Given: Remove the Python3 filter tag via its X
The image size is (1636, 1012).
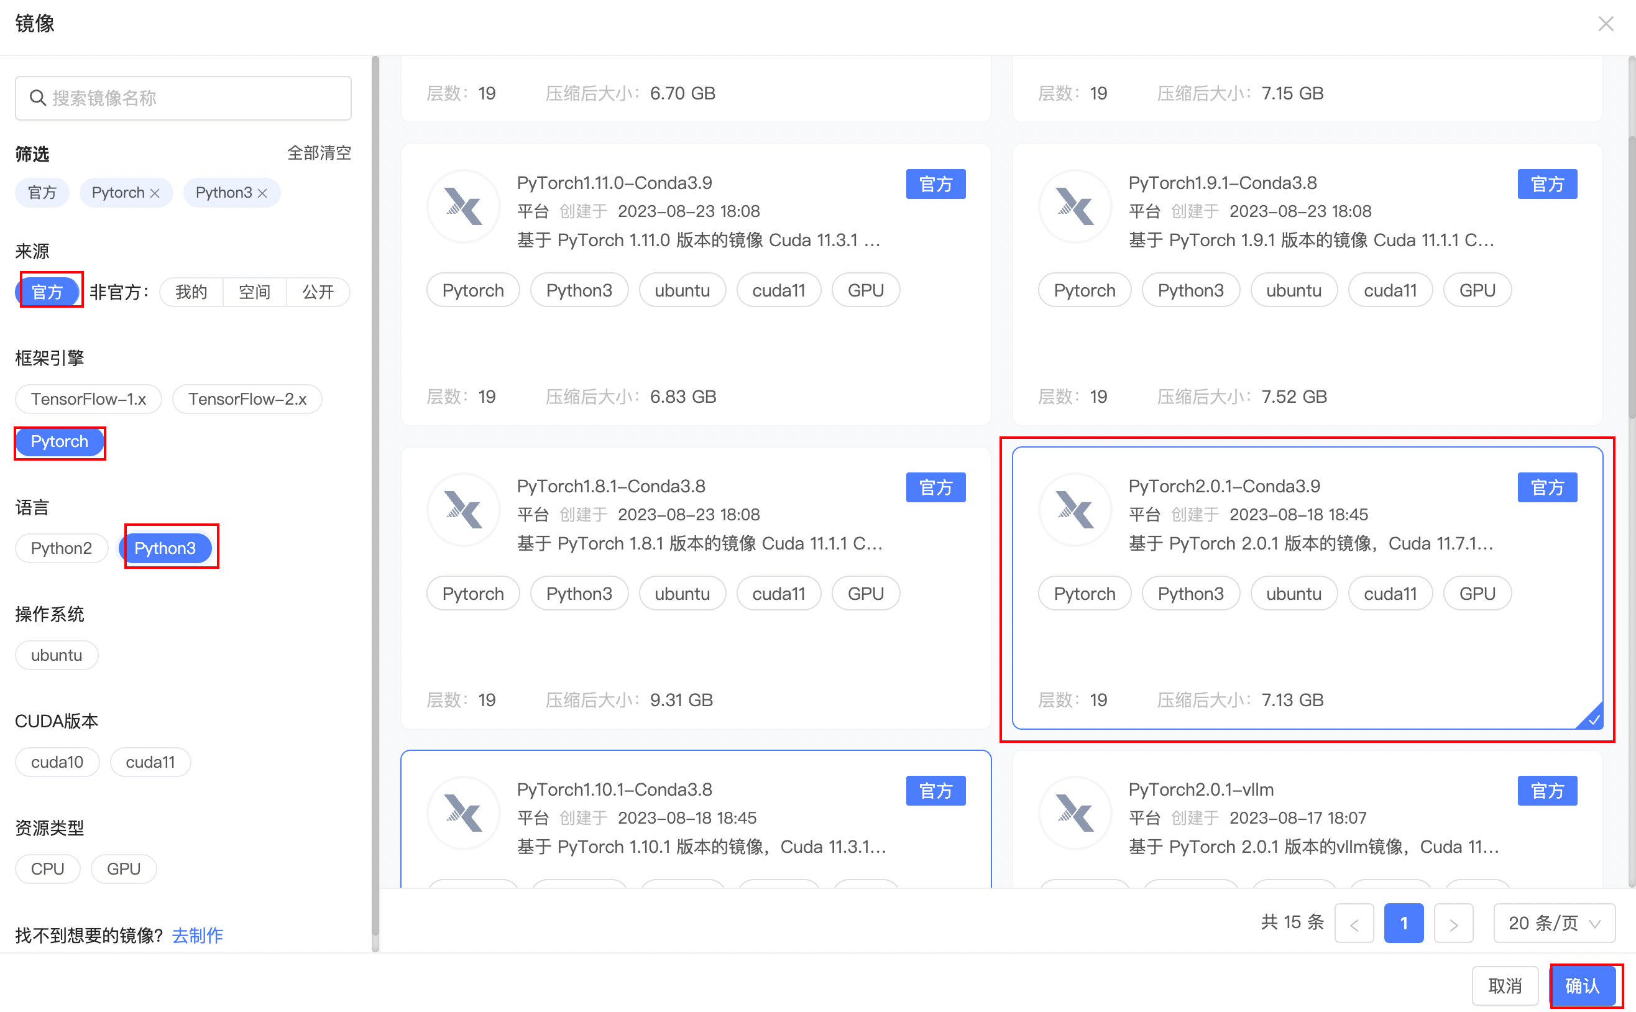Looking at the screenshot, I should (x=262, y=193).
